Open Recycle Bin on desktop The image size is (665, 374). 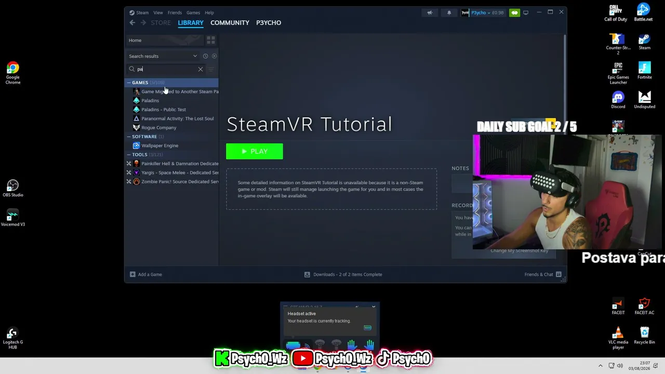645,336
